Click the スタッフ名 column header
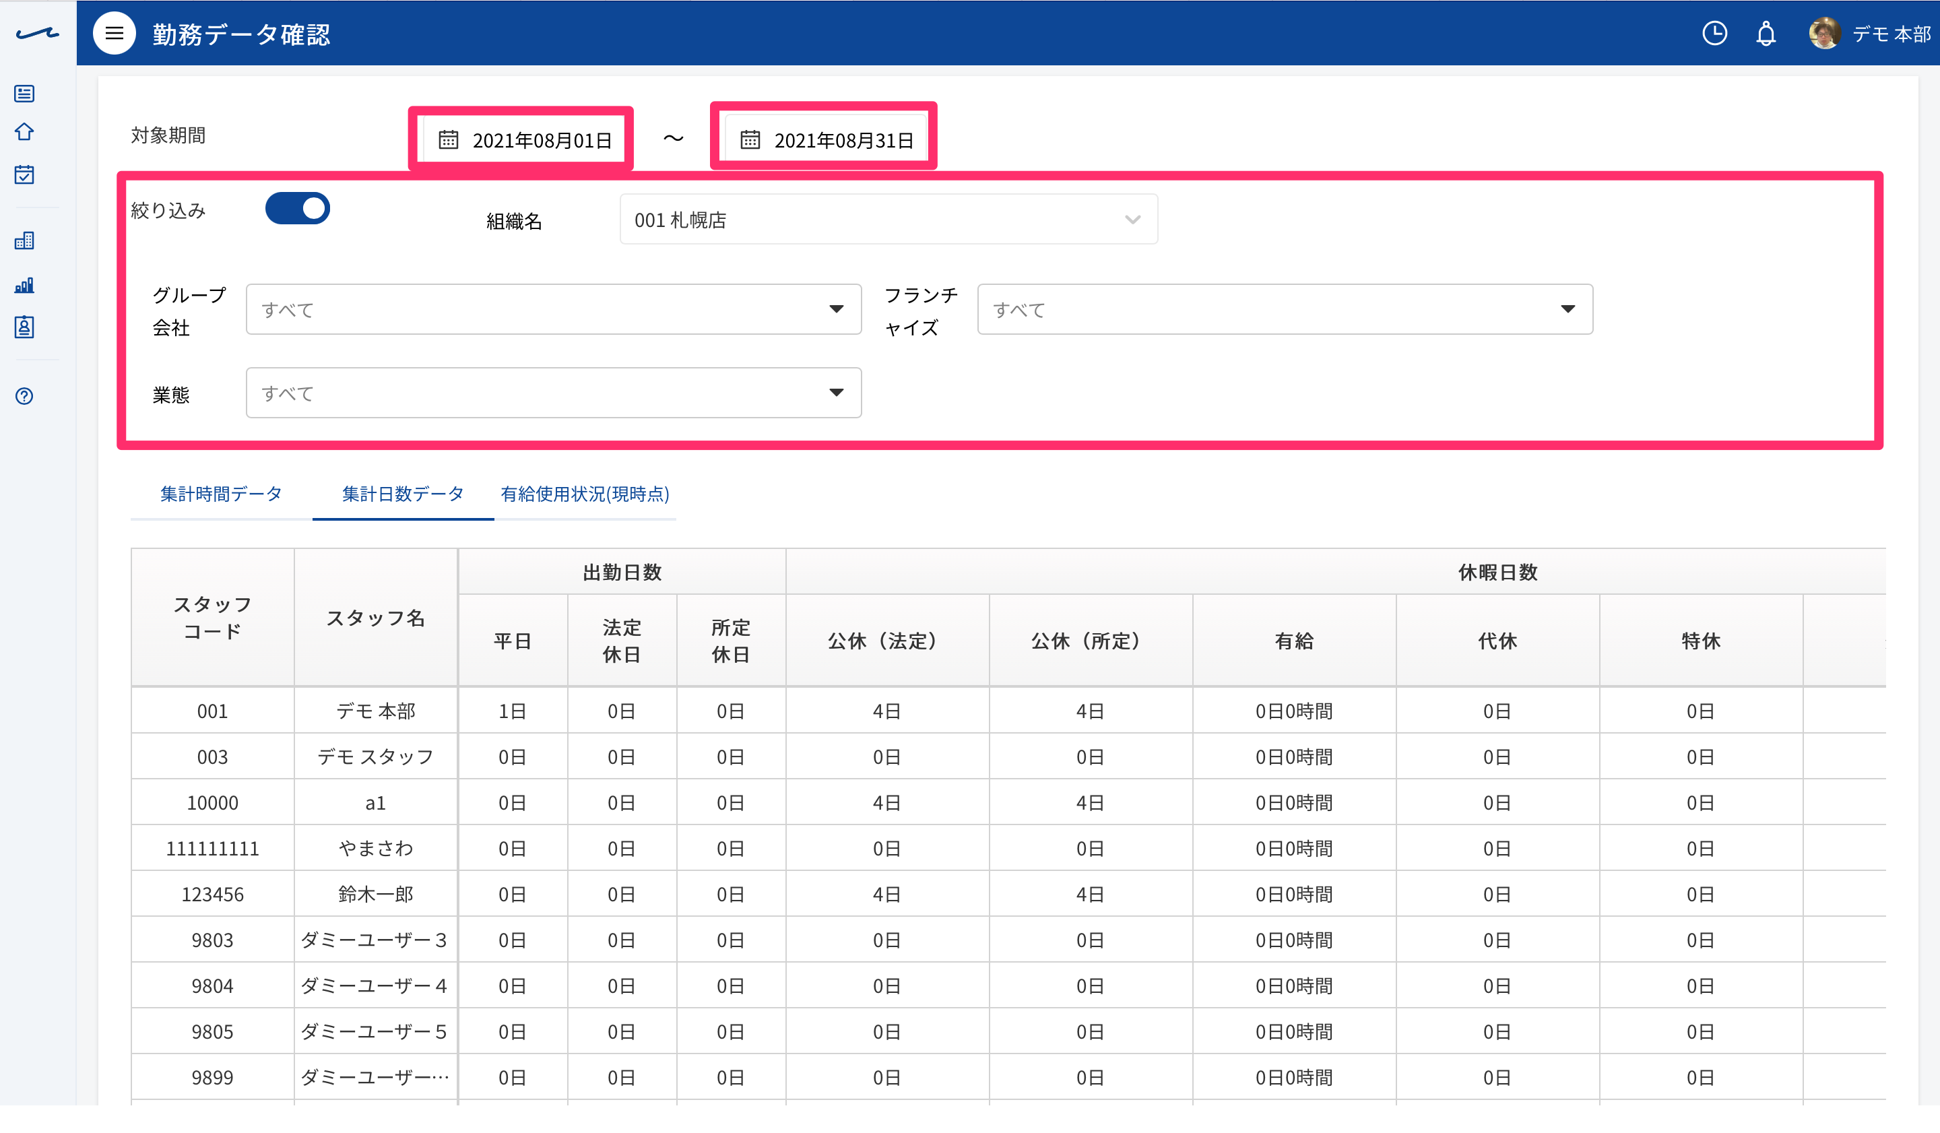Image resolution: width=1940 pixels, height=1133 pixels. click(376, 618)
